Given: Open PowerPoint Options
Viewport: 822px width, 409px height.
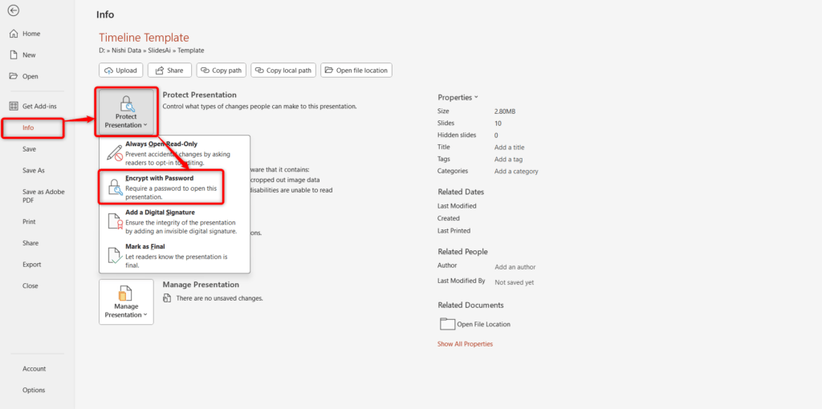Looking at the screenshot, I should 34,390.
